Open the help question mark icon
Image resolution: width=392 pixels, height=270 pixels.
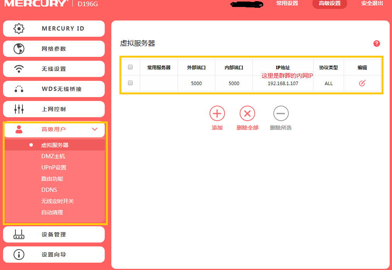tap(377, 43)
